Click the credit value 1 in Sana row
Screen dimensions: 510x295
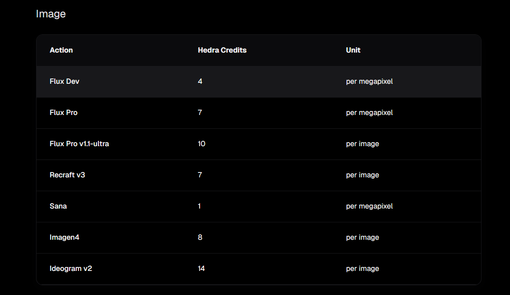pos(199,206)
